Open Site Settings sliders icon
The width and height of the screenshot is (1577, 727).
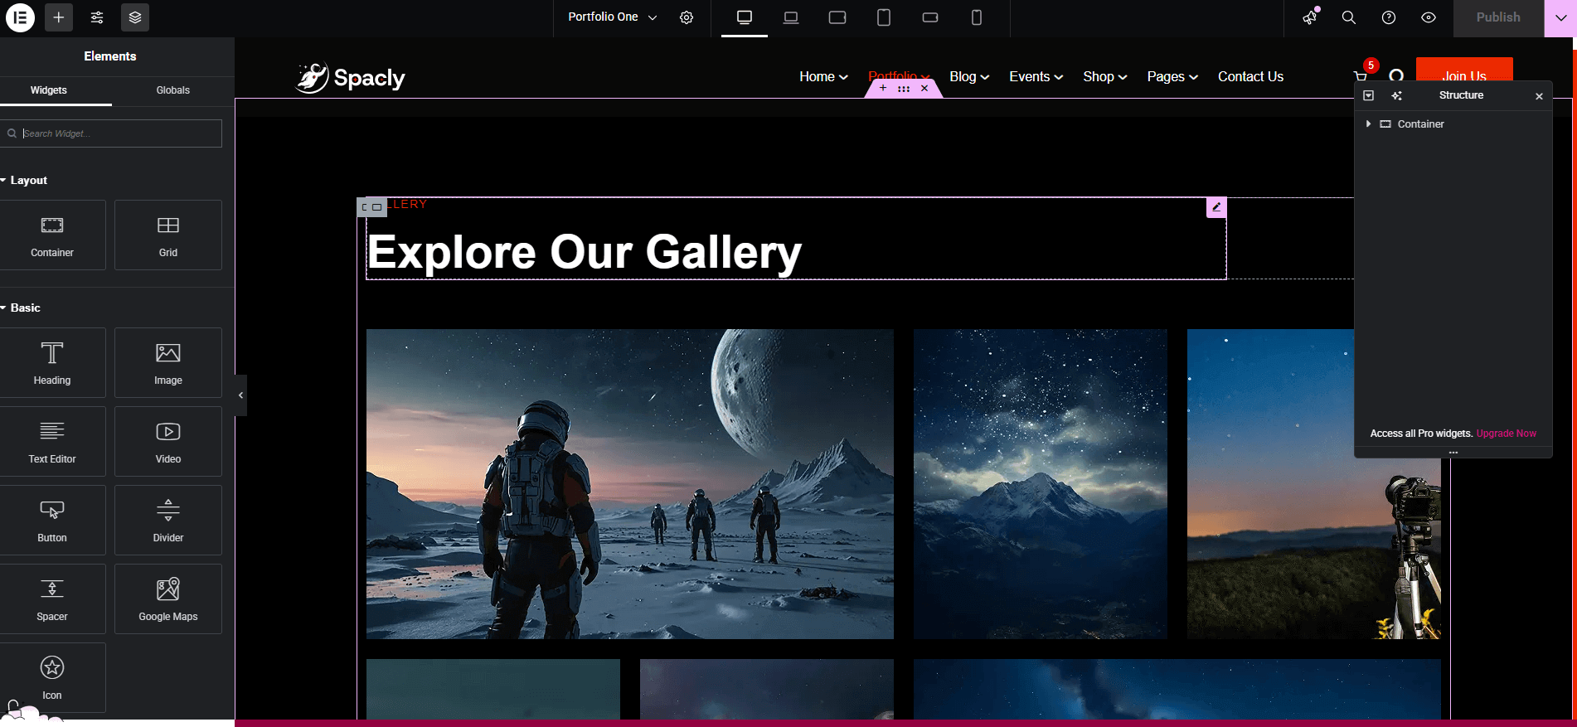[x=97, y=17]
